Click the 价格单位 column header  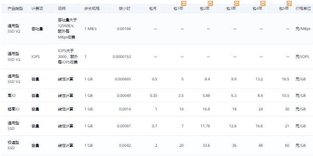coord(303,8)
